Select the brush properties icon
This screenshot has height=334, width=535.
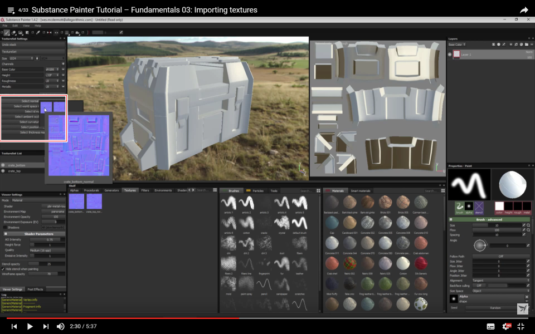(460, 207)
